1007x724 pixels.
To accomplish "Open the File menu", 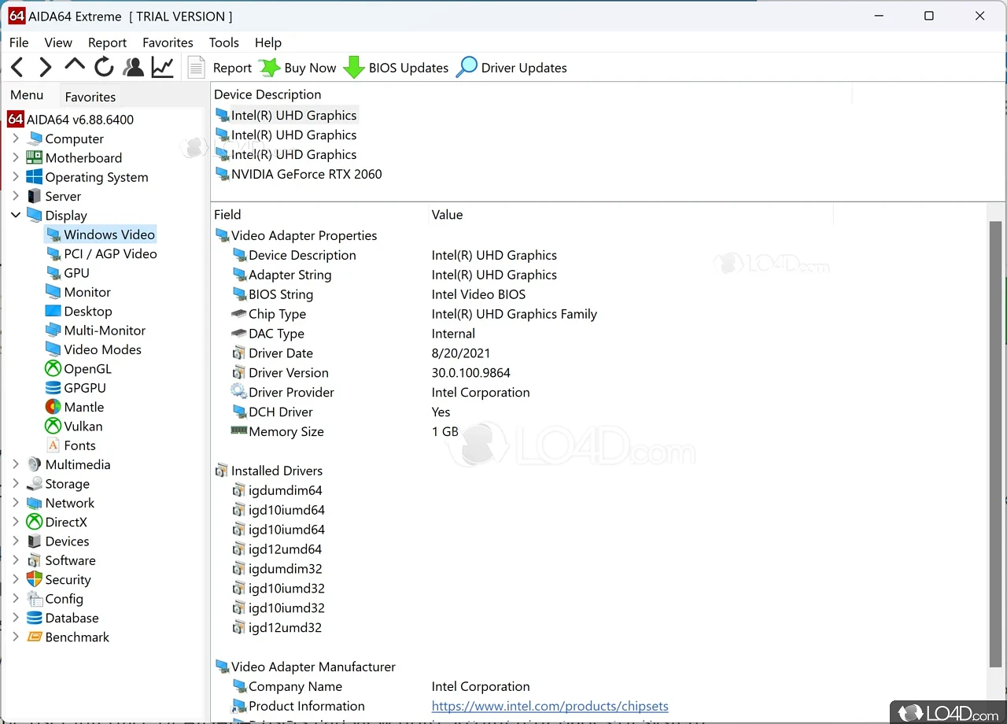I will point(19,42).
